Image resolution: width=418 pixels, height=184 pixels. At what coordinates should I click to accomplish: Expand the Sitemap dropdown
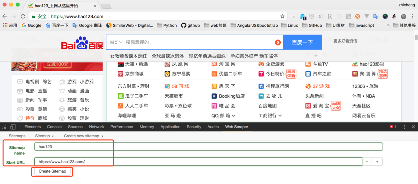click(x=44, y=136)
